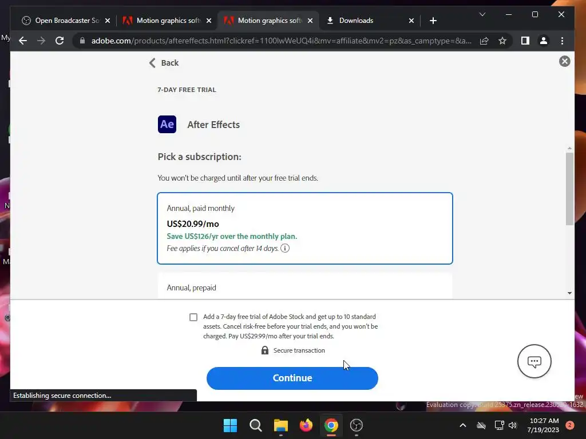Click the adobe.com address bar
Image resolution: width=586 pixels, height=439 pixels.
[281, 41]
